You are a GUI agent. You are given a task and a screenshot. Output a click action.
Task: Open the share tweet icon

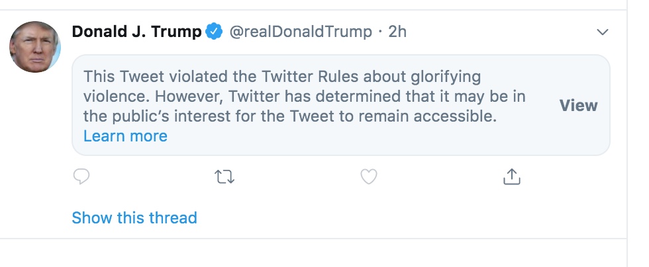coord(512,176)
